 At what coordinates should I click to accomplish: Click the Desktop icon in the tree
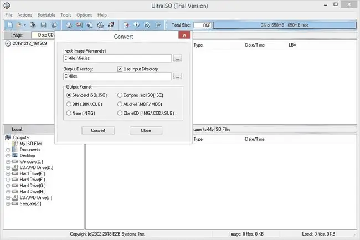click(x=15, y=156)
